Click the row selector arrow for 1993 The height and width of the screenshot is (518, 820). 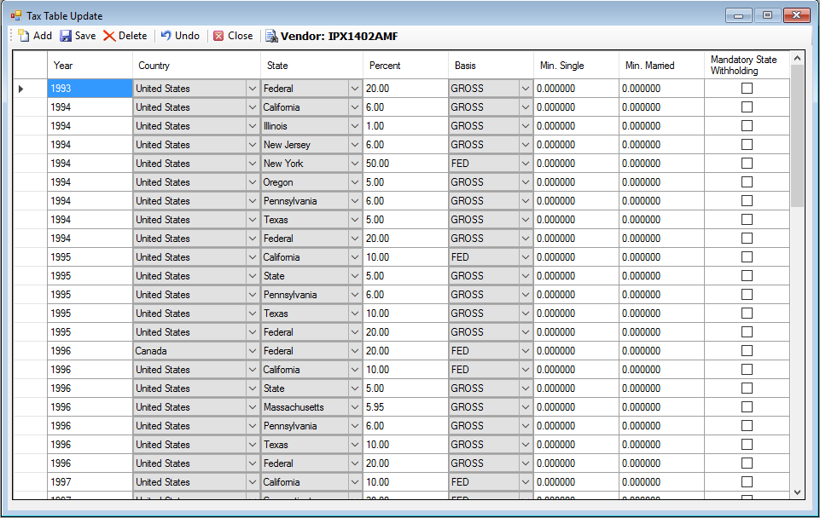(x=21, y=89)
